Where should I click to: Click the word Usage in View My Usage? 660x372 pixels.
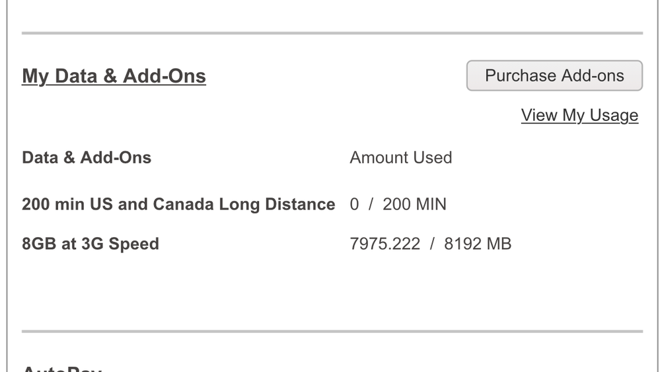[x=614, y=115]
